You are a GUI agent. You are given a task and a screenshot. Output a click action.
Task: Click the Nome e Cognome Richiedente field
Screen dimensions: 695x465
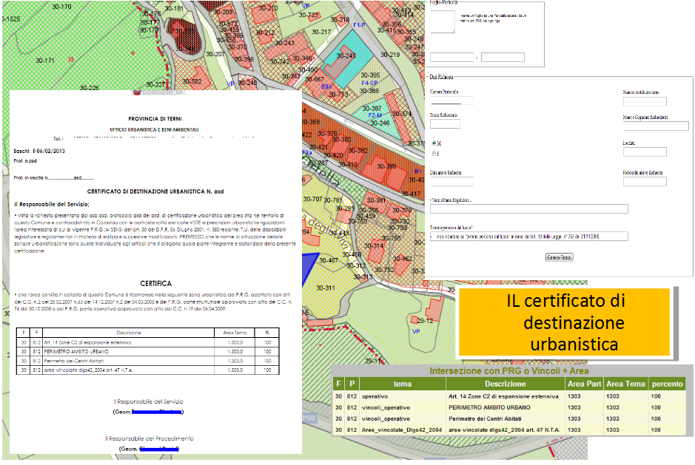click(656, 126)
